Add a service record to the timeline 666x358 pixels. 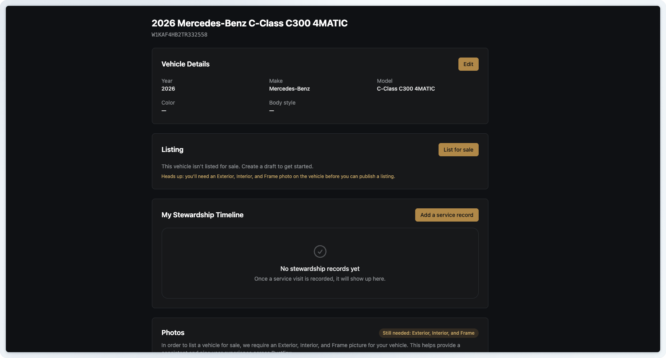(447, 215)
